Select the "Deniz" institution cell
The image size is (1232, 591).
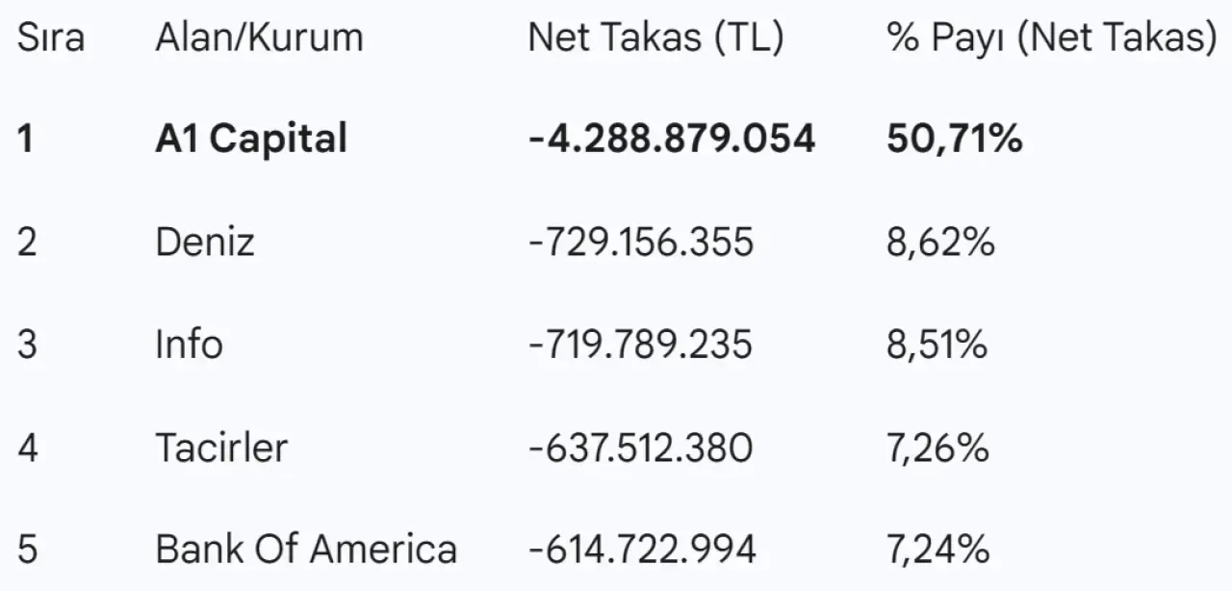205,242
